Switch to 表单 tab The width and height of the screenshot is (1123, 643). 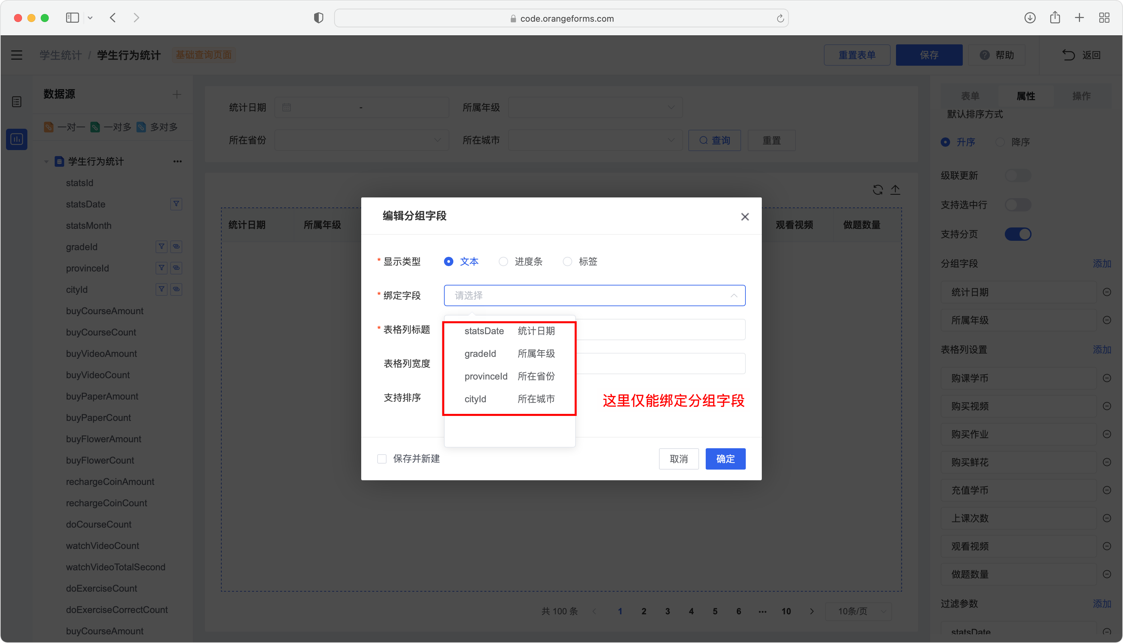coord(970,96)
